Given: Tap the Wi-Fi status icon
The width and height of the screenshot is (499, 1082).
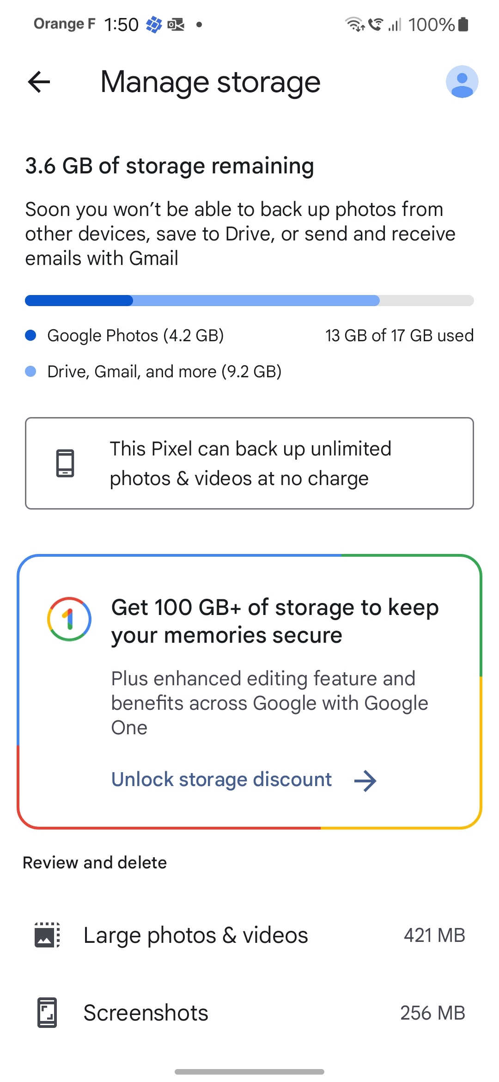Looking at the screenshot, I should 355,24.
